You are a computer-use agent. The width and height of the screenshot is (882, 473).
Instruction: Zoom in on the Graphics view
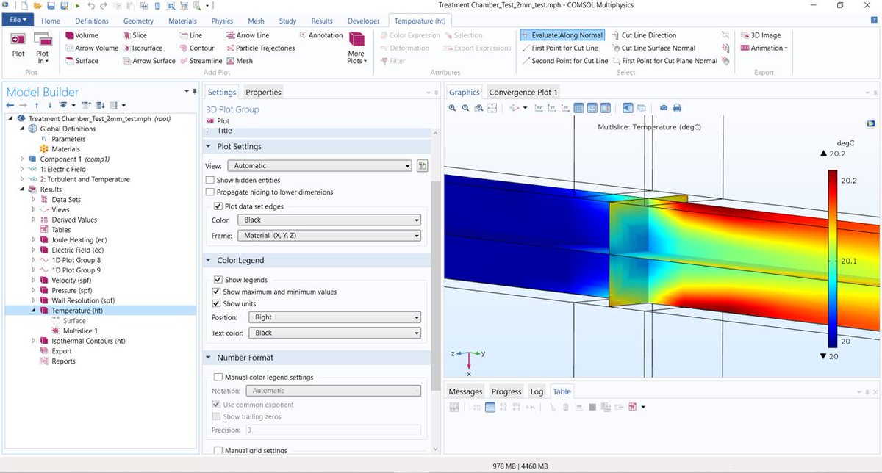click(x=453, y=108)
